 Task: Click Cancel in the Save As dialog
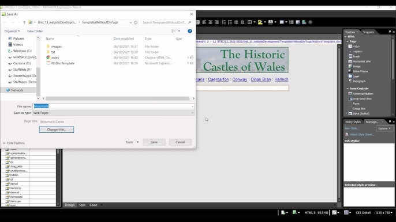(180, 142)
